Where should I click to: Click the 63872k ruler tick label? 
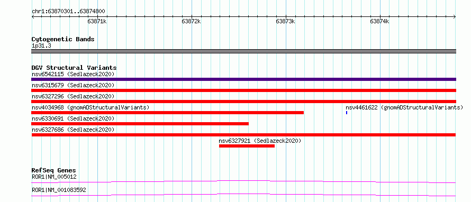pos(191,21)
